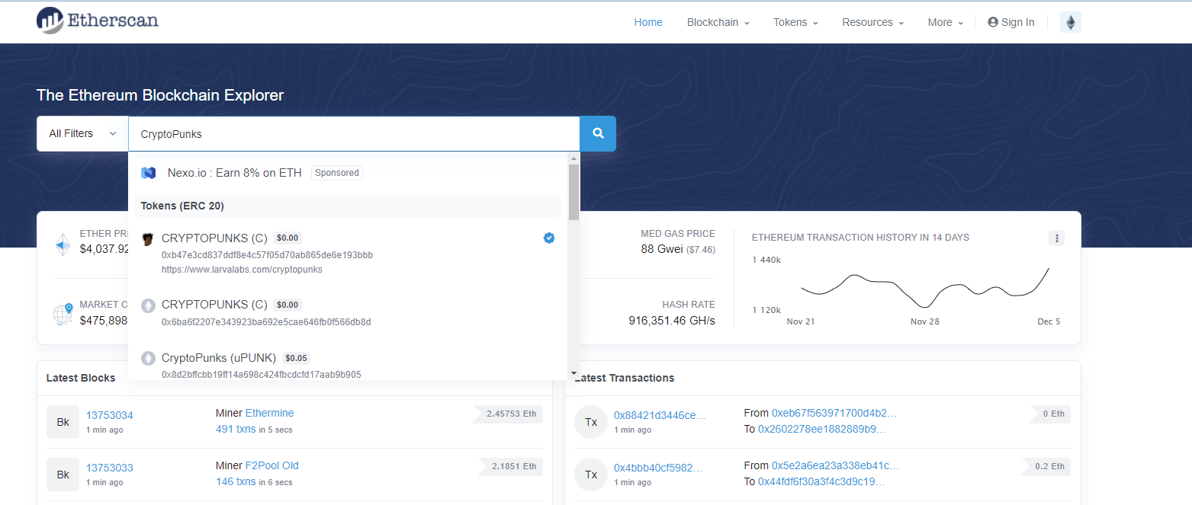Go to the Home menu item
This screenshot has height=505, width=1192.
(x=648, y=22)
